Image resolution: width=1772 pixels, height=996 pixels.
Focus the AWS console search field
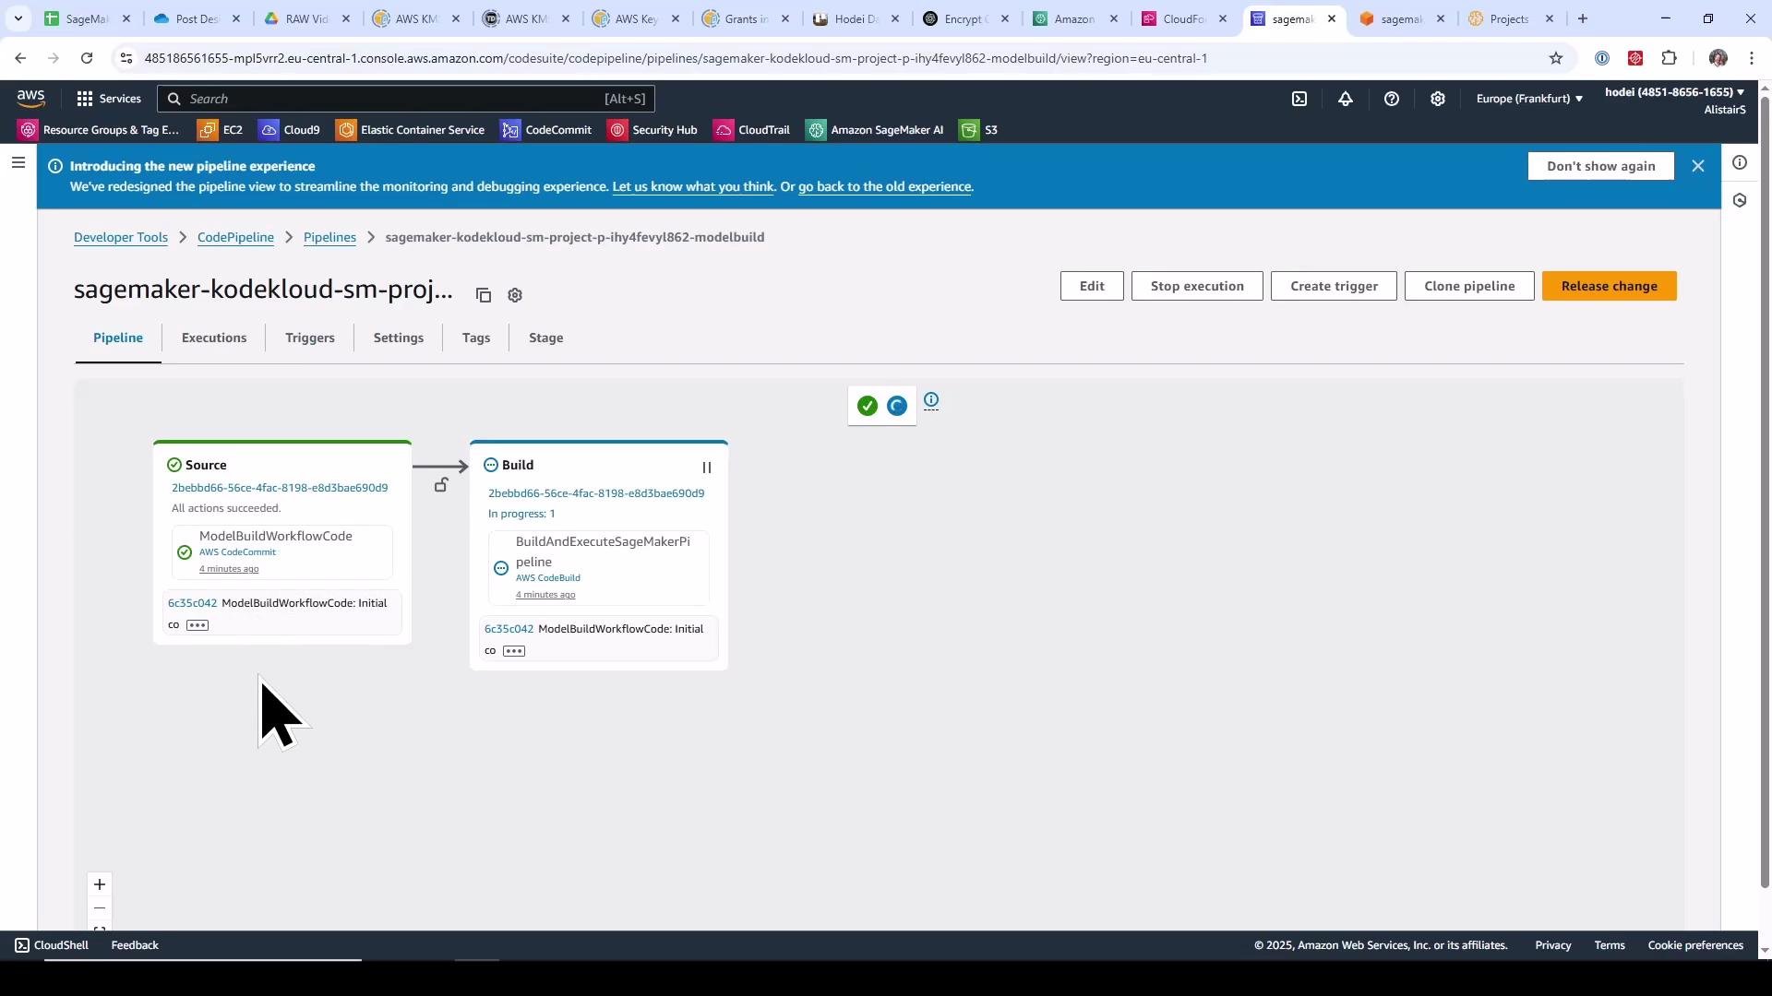(406, 99)
